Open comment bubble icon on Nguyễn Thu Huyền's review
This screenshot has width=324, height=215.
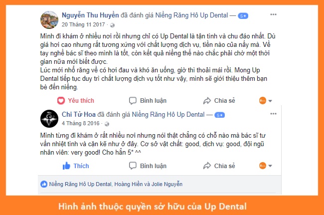point(133,101)
